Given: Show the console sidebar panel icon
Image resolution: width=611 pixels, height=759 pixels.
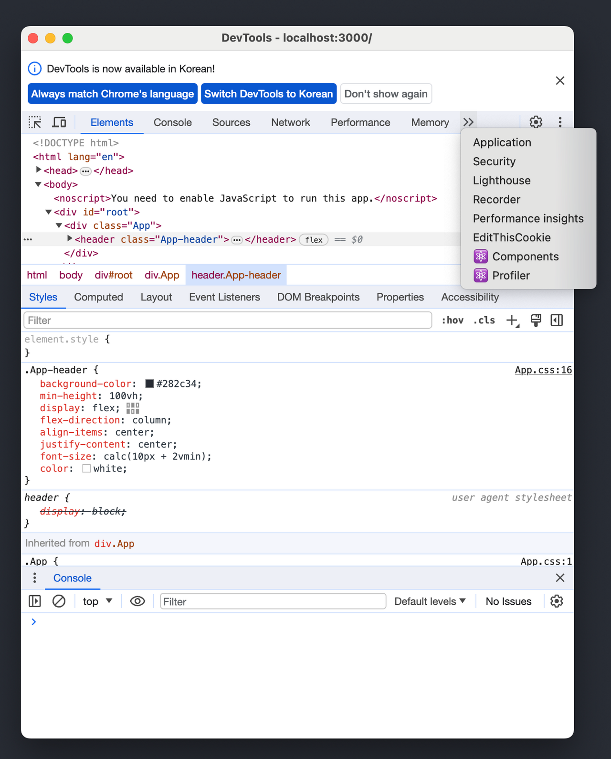Looking at the screenshot, I should tap(35, 601).
